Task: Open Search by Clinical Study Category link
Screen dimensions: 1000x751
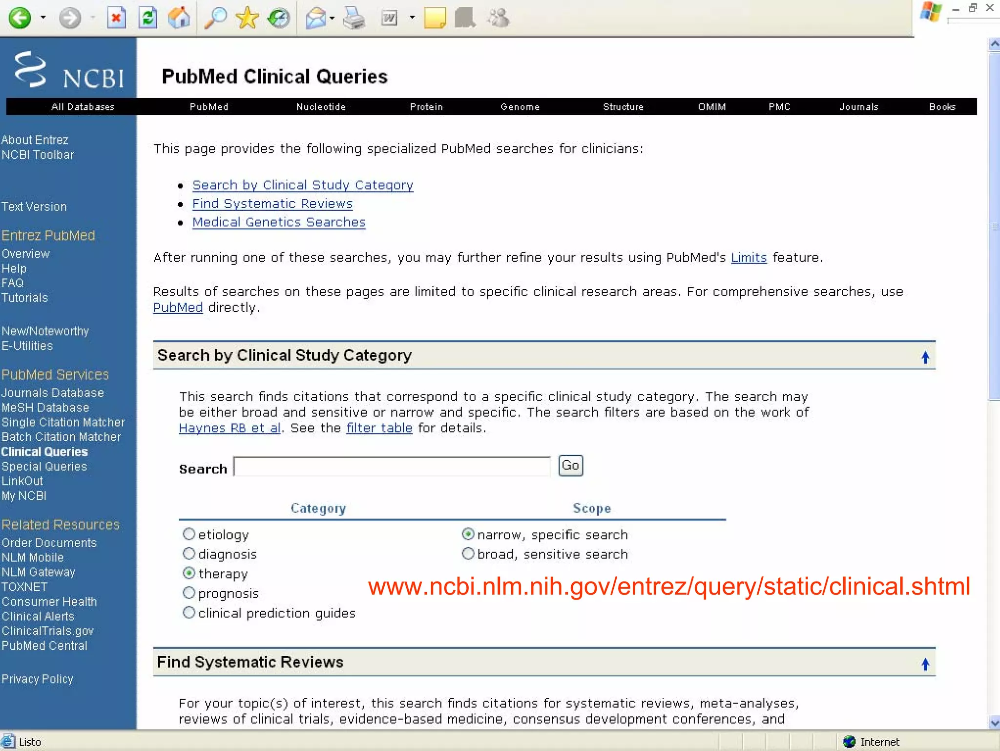Action: pyautogui.click(x=303, y=185)
